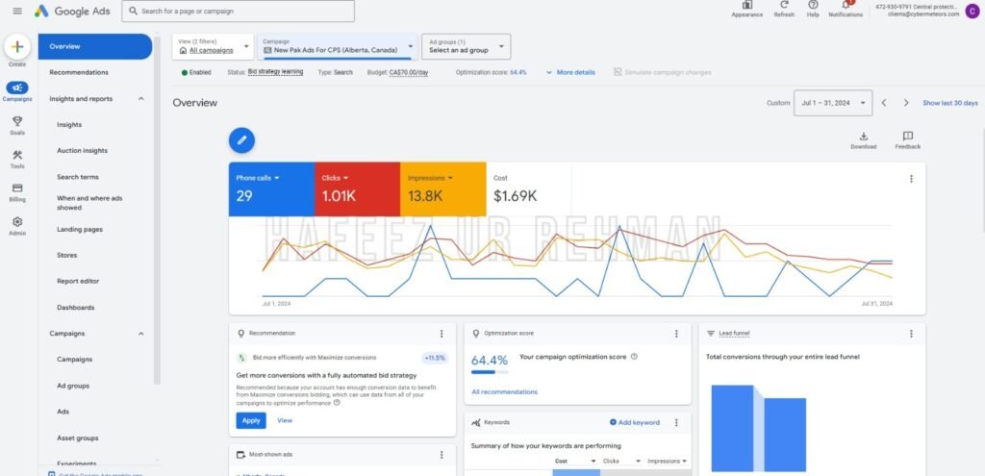Download the overview report
The height and width of the screenshot is (476, 985).
pos(863,137)
